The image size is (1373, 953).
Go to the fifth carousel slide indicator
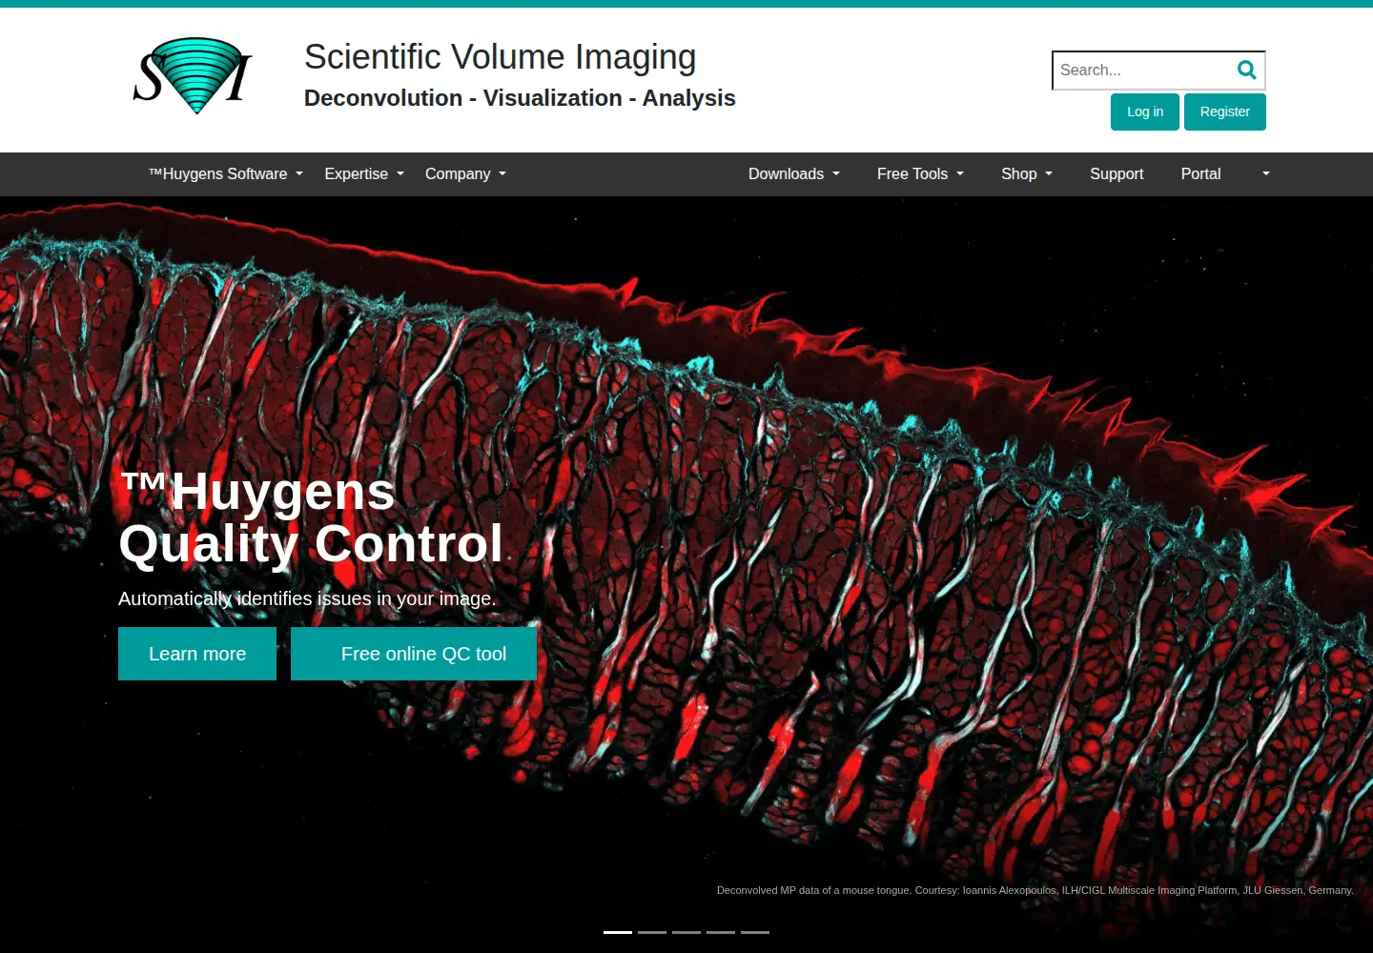[x=755, y=932]
